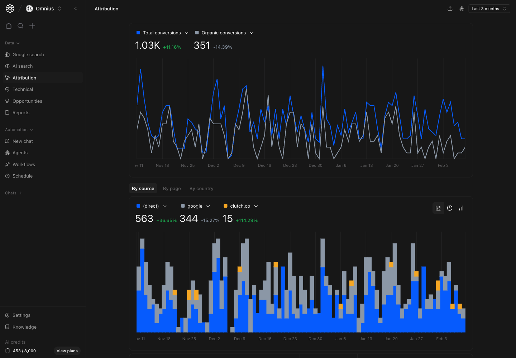Toggle the Total conversions series swatch
Screen dimensions: 516x358
[138, 33]
